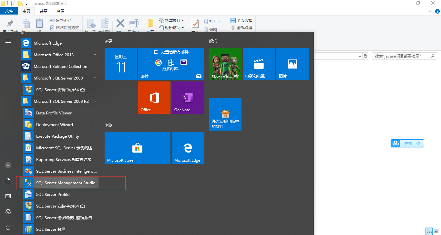Open the Office tile

tap(154, 98)
